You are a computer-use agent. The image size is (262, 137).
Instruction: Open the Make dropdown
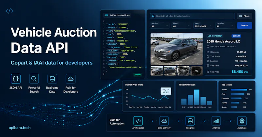181,25
